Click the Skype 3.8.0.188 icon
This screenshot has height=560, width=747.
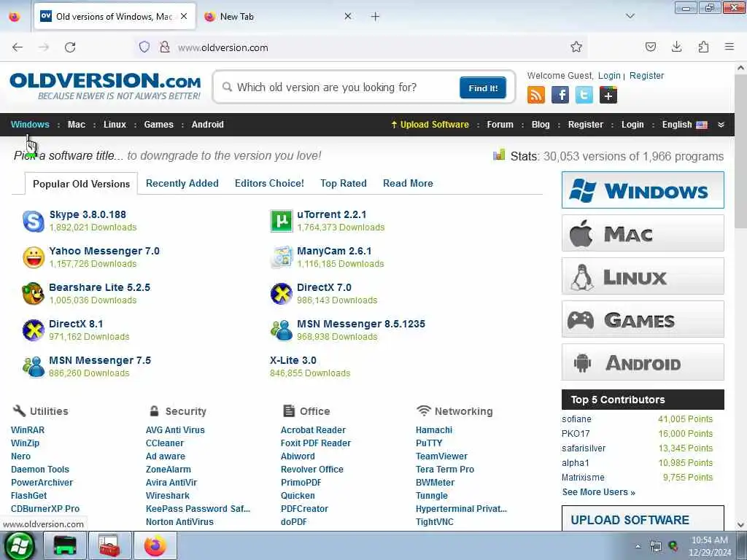coord(34,221)
